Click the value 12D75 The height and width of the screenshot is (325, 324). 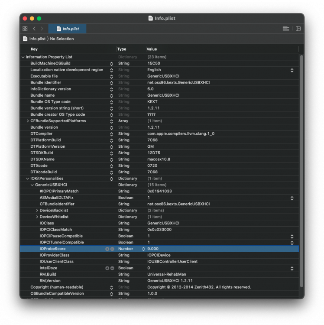[x=153, y=153]
